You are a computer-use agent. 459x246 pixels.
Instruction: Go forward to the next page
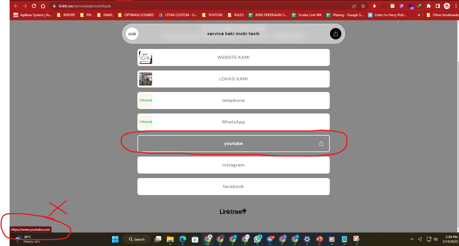[x=25, y=6]
